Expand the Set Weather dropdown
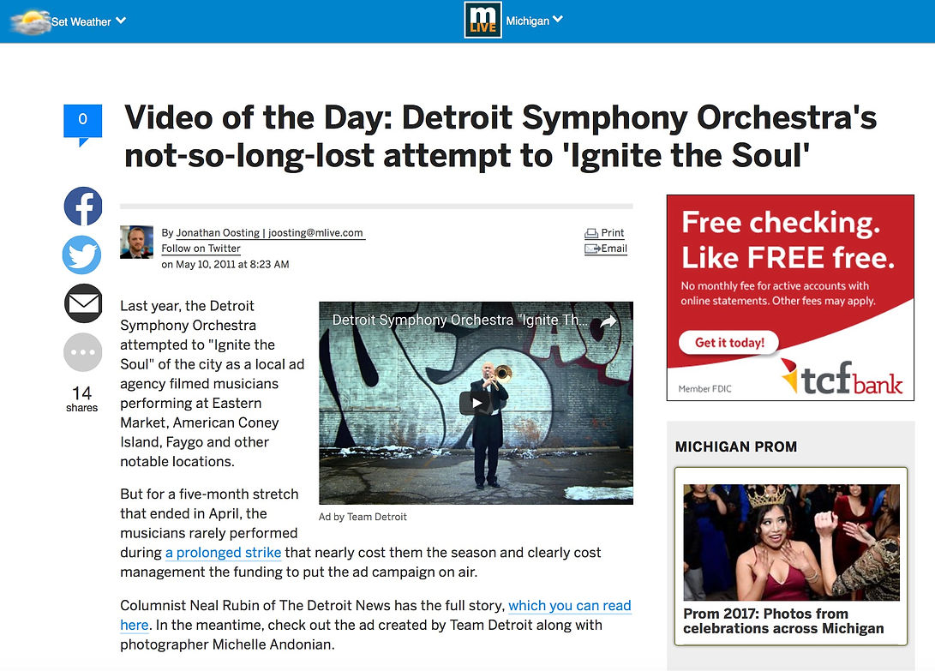The image size is (935, 671). tap(88, 21)
